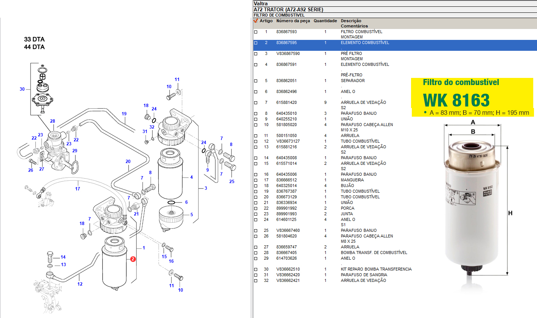Click callout number 12 in the diagram
Screen dimensions: 537x318
click(x=80, y=284)
